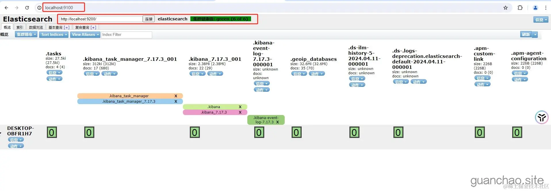Go back in browser history

point(6,8)
